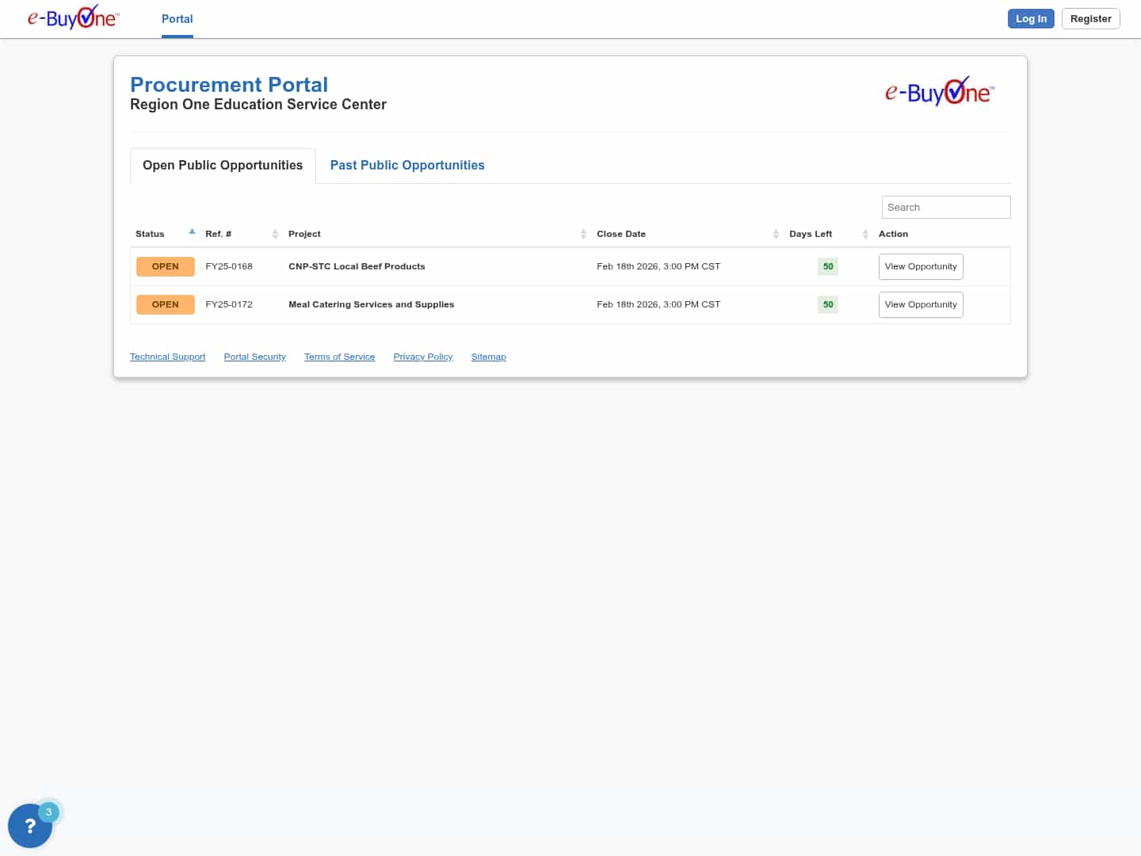This screenshot has height=856, width=1141.
Task: Sort by Close Date column header
Action: [x=621, y=235]
